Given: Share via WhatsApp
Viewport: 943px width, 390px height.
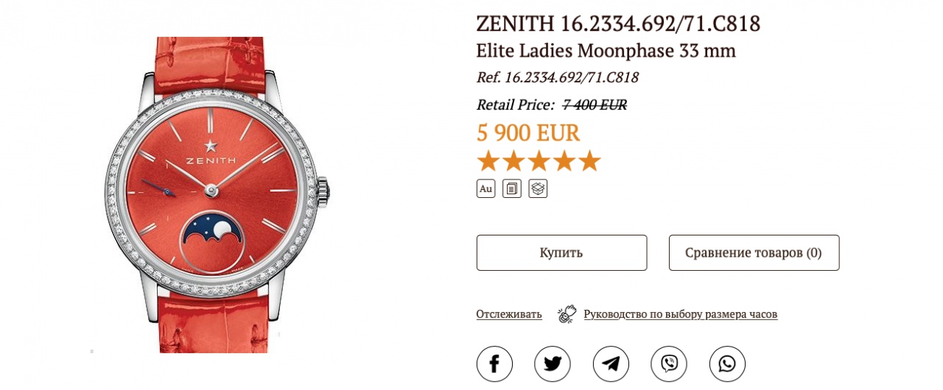Looking at the screenshot, I should [727, 364].
